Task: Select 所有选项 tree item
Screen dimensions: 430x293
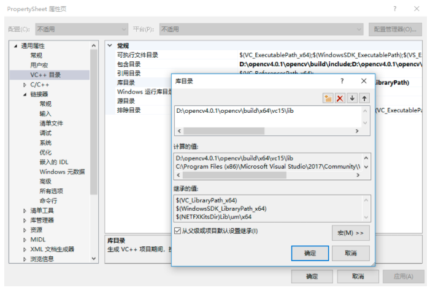Action: pos(52,191)
